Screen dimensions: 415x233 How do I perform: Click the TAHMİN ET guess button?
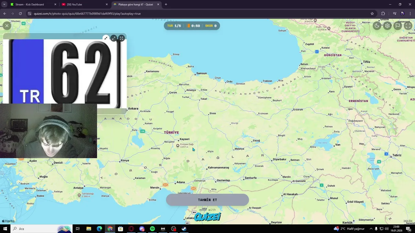tap(207, 200)
